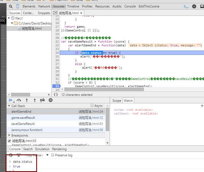Viewport: 204px width, 172px height.
Task: Resume script execution
Action: pos(11,100)
